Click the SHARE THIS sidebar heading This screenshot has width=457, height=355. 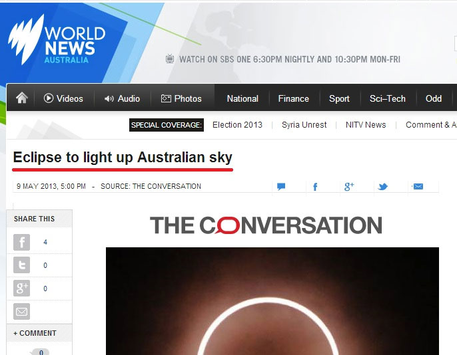point(34,219)
